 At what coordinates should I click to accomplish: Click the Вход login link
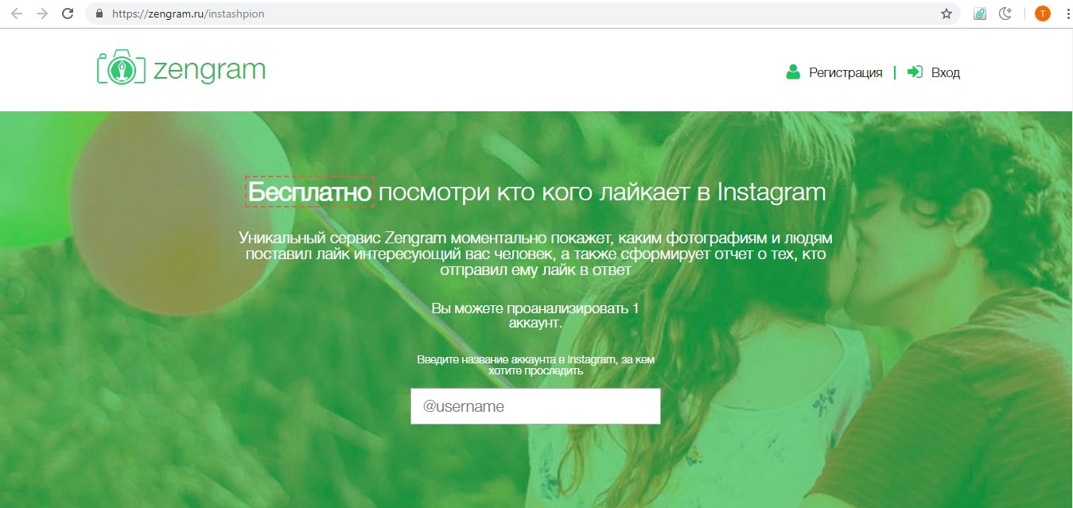tap(945, 72)
